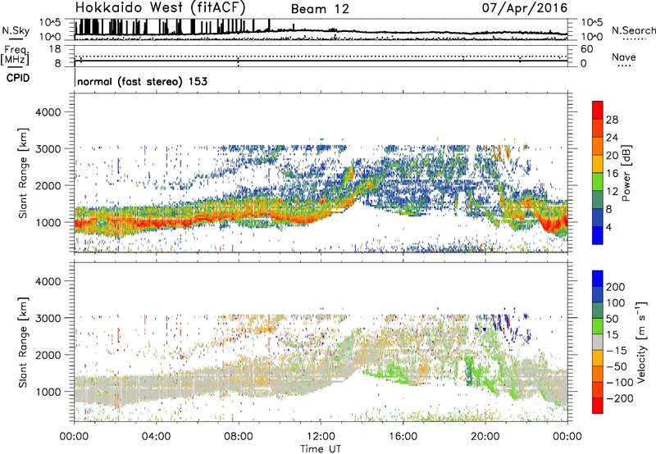Click the '28' power color bar value
Screen dimensions: 656x454
point(612,120)
